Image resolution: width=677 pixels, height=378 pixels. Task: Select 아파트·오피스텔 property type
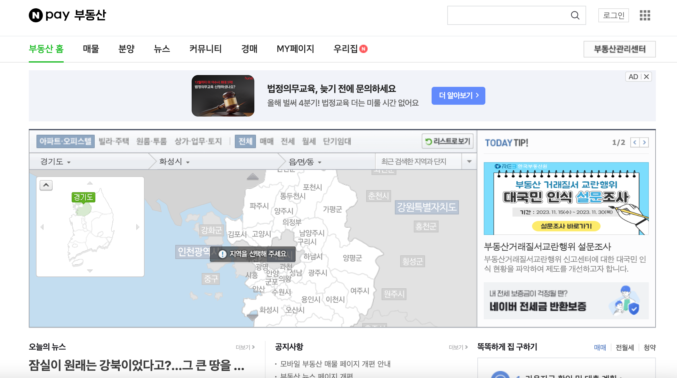(66, 141)
